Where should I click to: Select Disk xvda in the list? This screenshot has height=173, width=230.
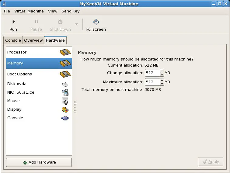click(39, 84)
